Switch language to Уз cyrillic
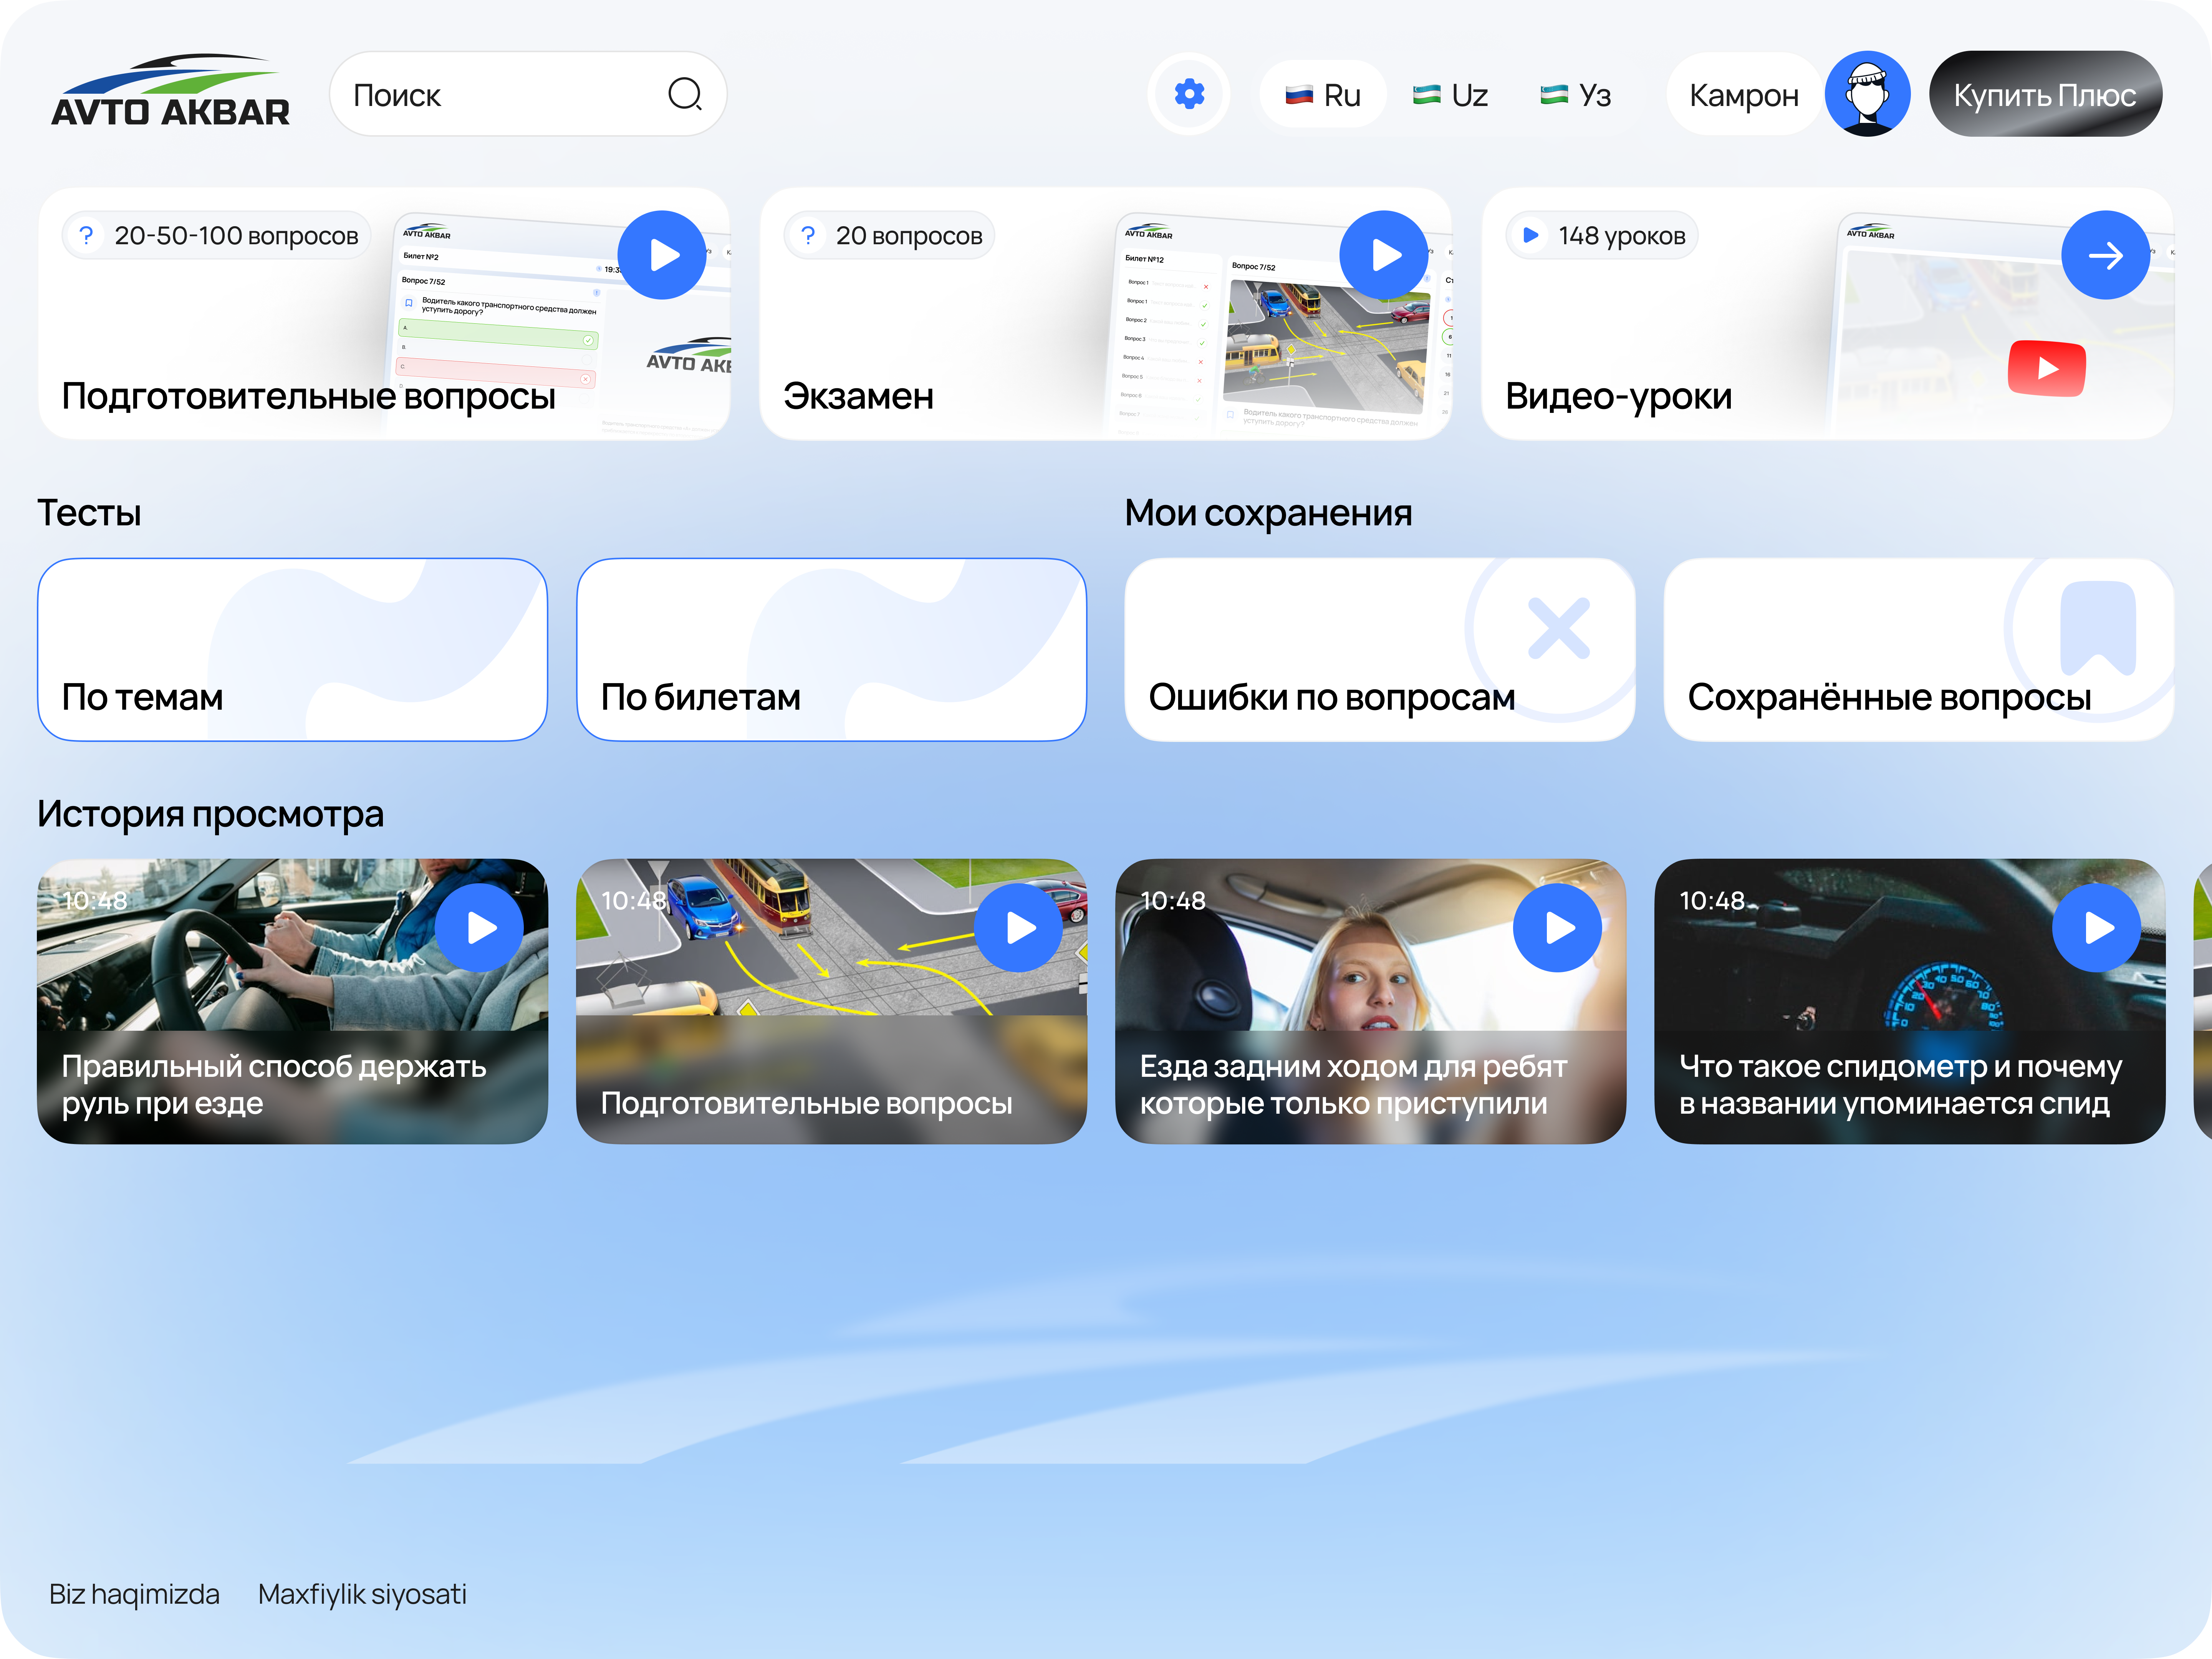The height and width of the screenshot is (1659, 2212). pos(1576,95)
